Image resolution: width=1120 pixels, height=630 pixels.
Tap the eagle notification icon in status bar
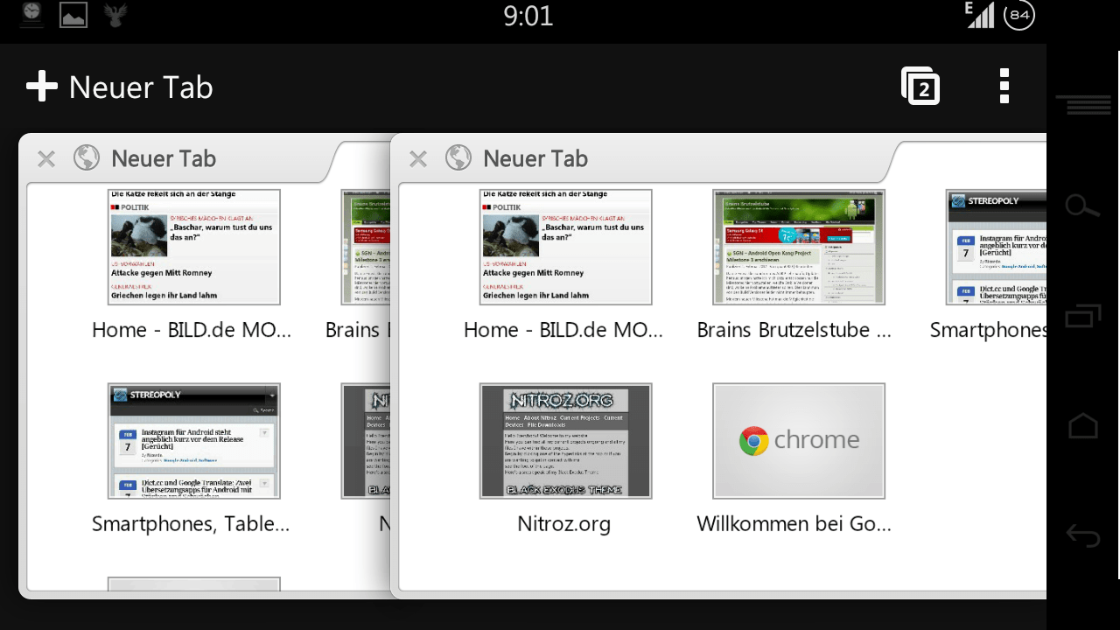click(115, 14)
